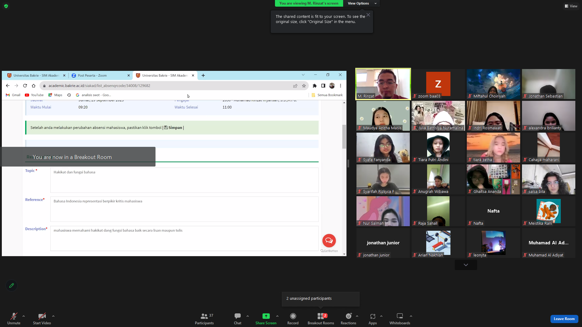The image size is (582, 327).
Task: Click the browser Forward arrow
Action: (16, 86)
